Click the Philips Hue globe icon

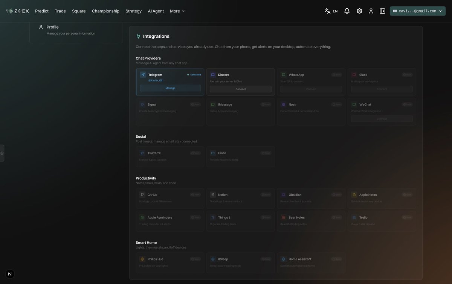pyautogui.click(x=142, y=259)
